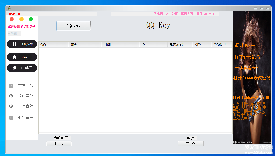Click the KEY column header

click(x=202, y=45)
